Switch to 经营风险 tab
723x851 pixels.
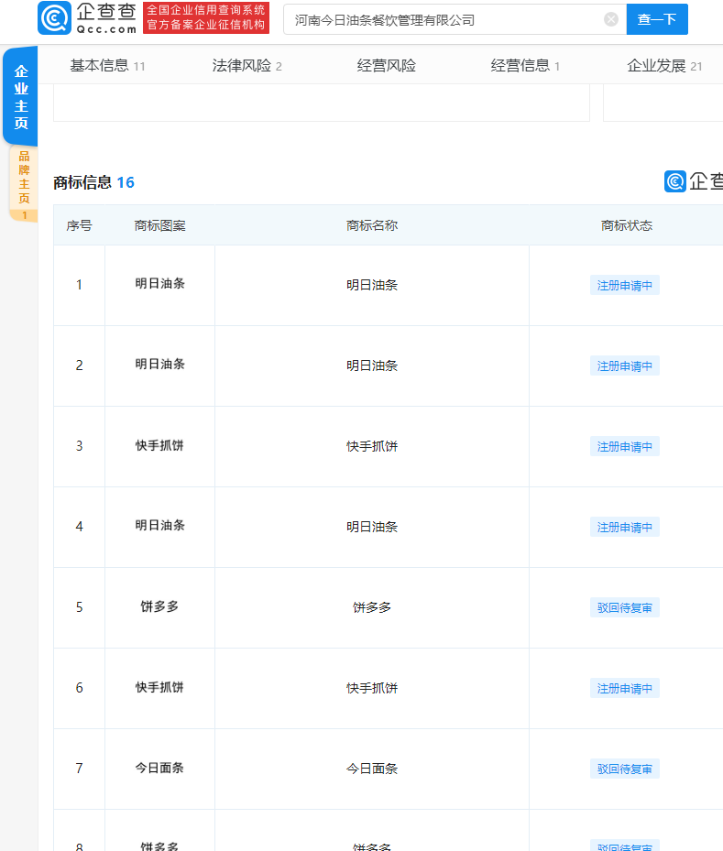click(387, 66)
